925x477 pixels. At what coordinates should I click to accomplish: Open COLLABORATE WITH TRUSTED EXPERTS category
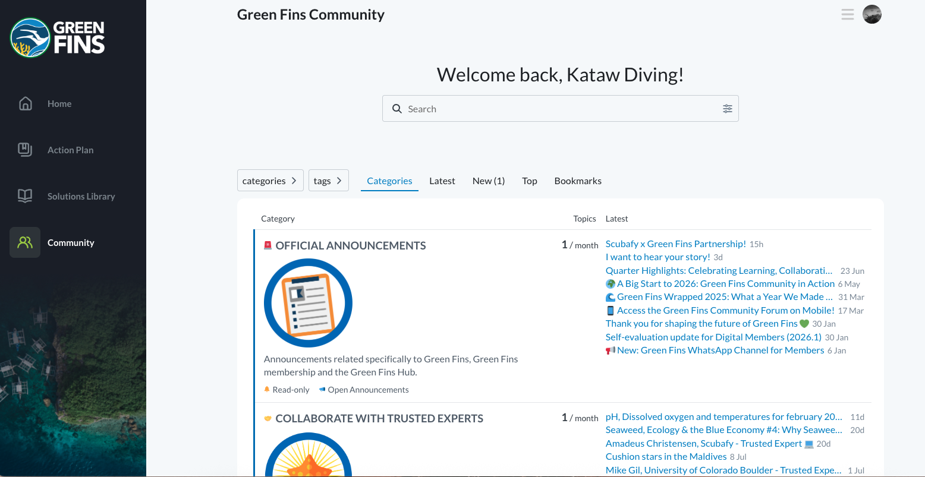coord(379,418)
